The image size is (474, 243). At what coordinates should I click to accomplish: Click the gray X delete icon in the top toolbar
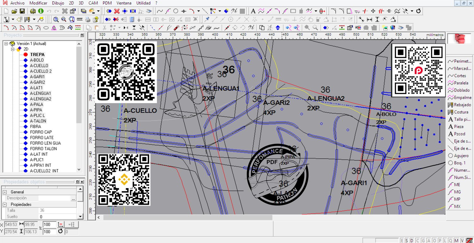(x=65, y=11)
